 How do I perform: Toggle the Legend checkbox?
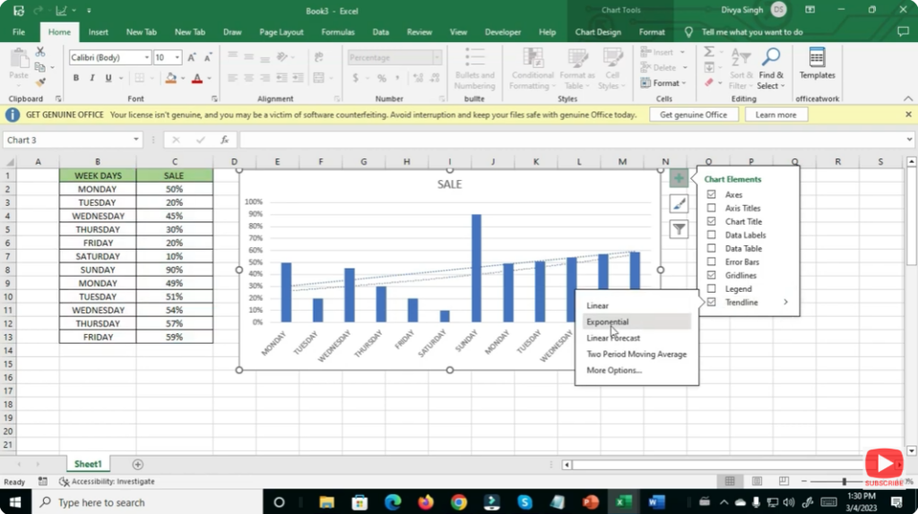point(712,289)
